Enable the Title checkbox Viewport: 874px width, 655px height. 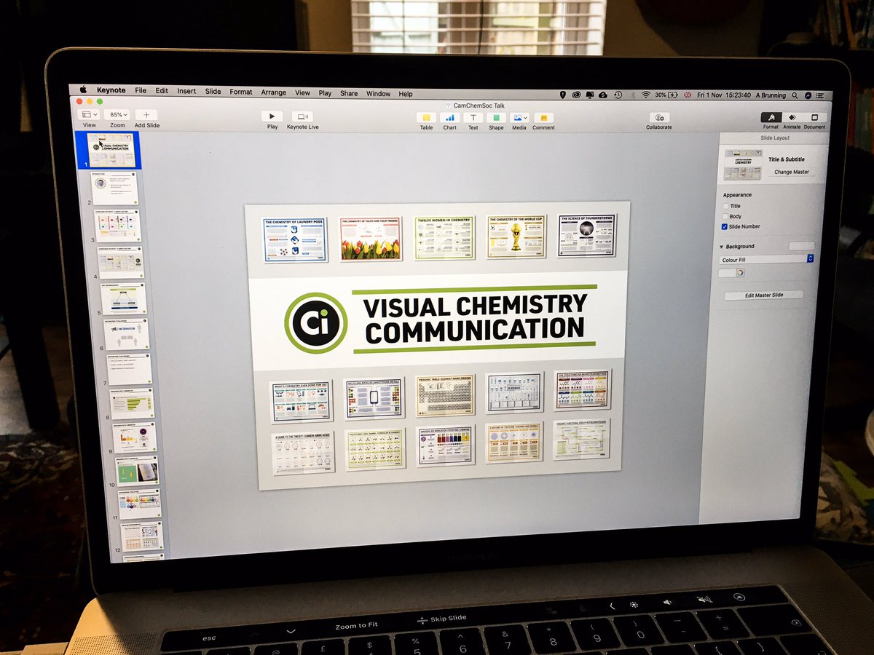[725, 206]
